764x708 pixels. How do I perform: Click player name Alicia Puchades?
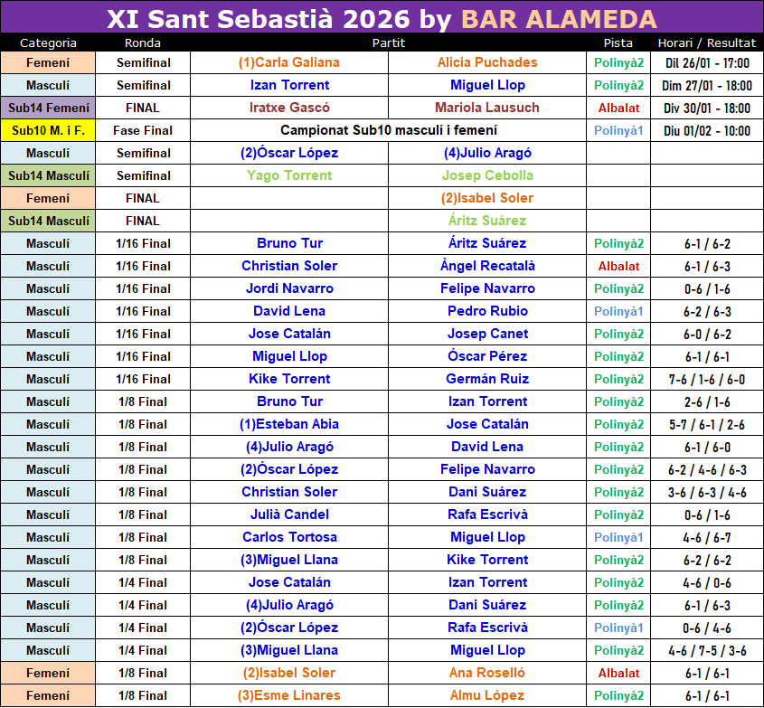[487, 62]
